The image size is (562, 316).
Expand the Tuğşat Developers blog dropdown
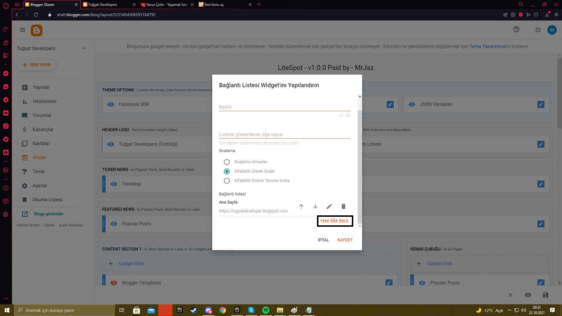pyautogui.click(x=84, y=49)
